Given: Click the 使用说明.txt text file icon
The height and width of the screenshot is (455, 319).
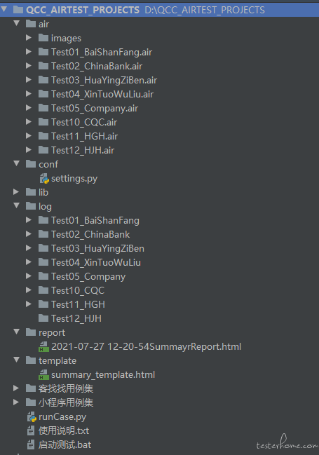Looking at the screenshot, I should coord(31,430).
